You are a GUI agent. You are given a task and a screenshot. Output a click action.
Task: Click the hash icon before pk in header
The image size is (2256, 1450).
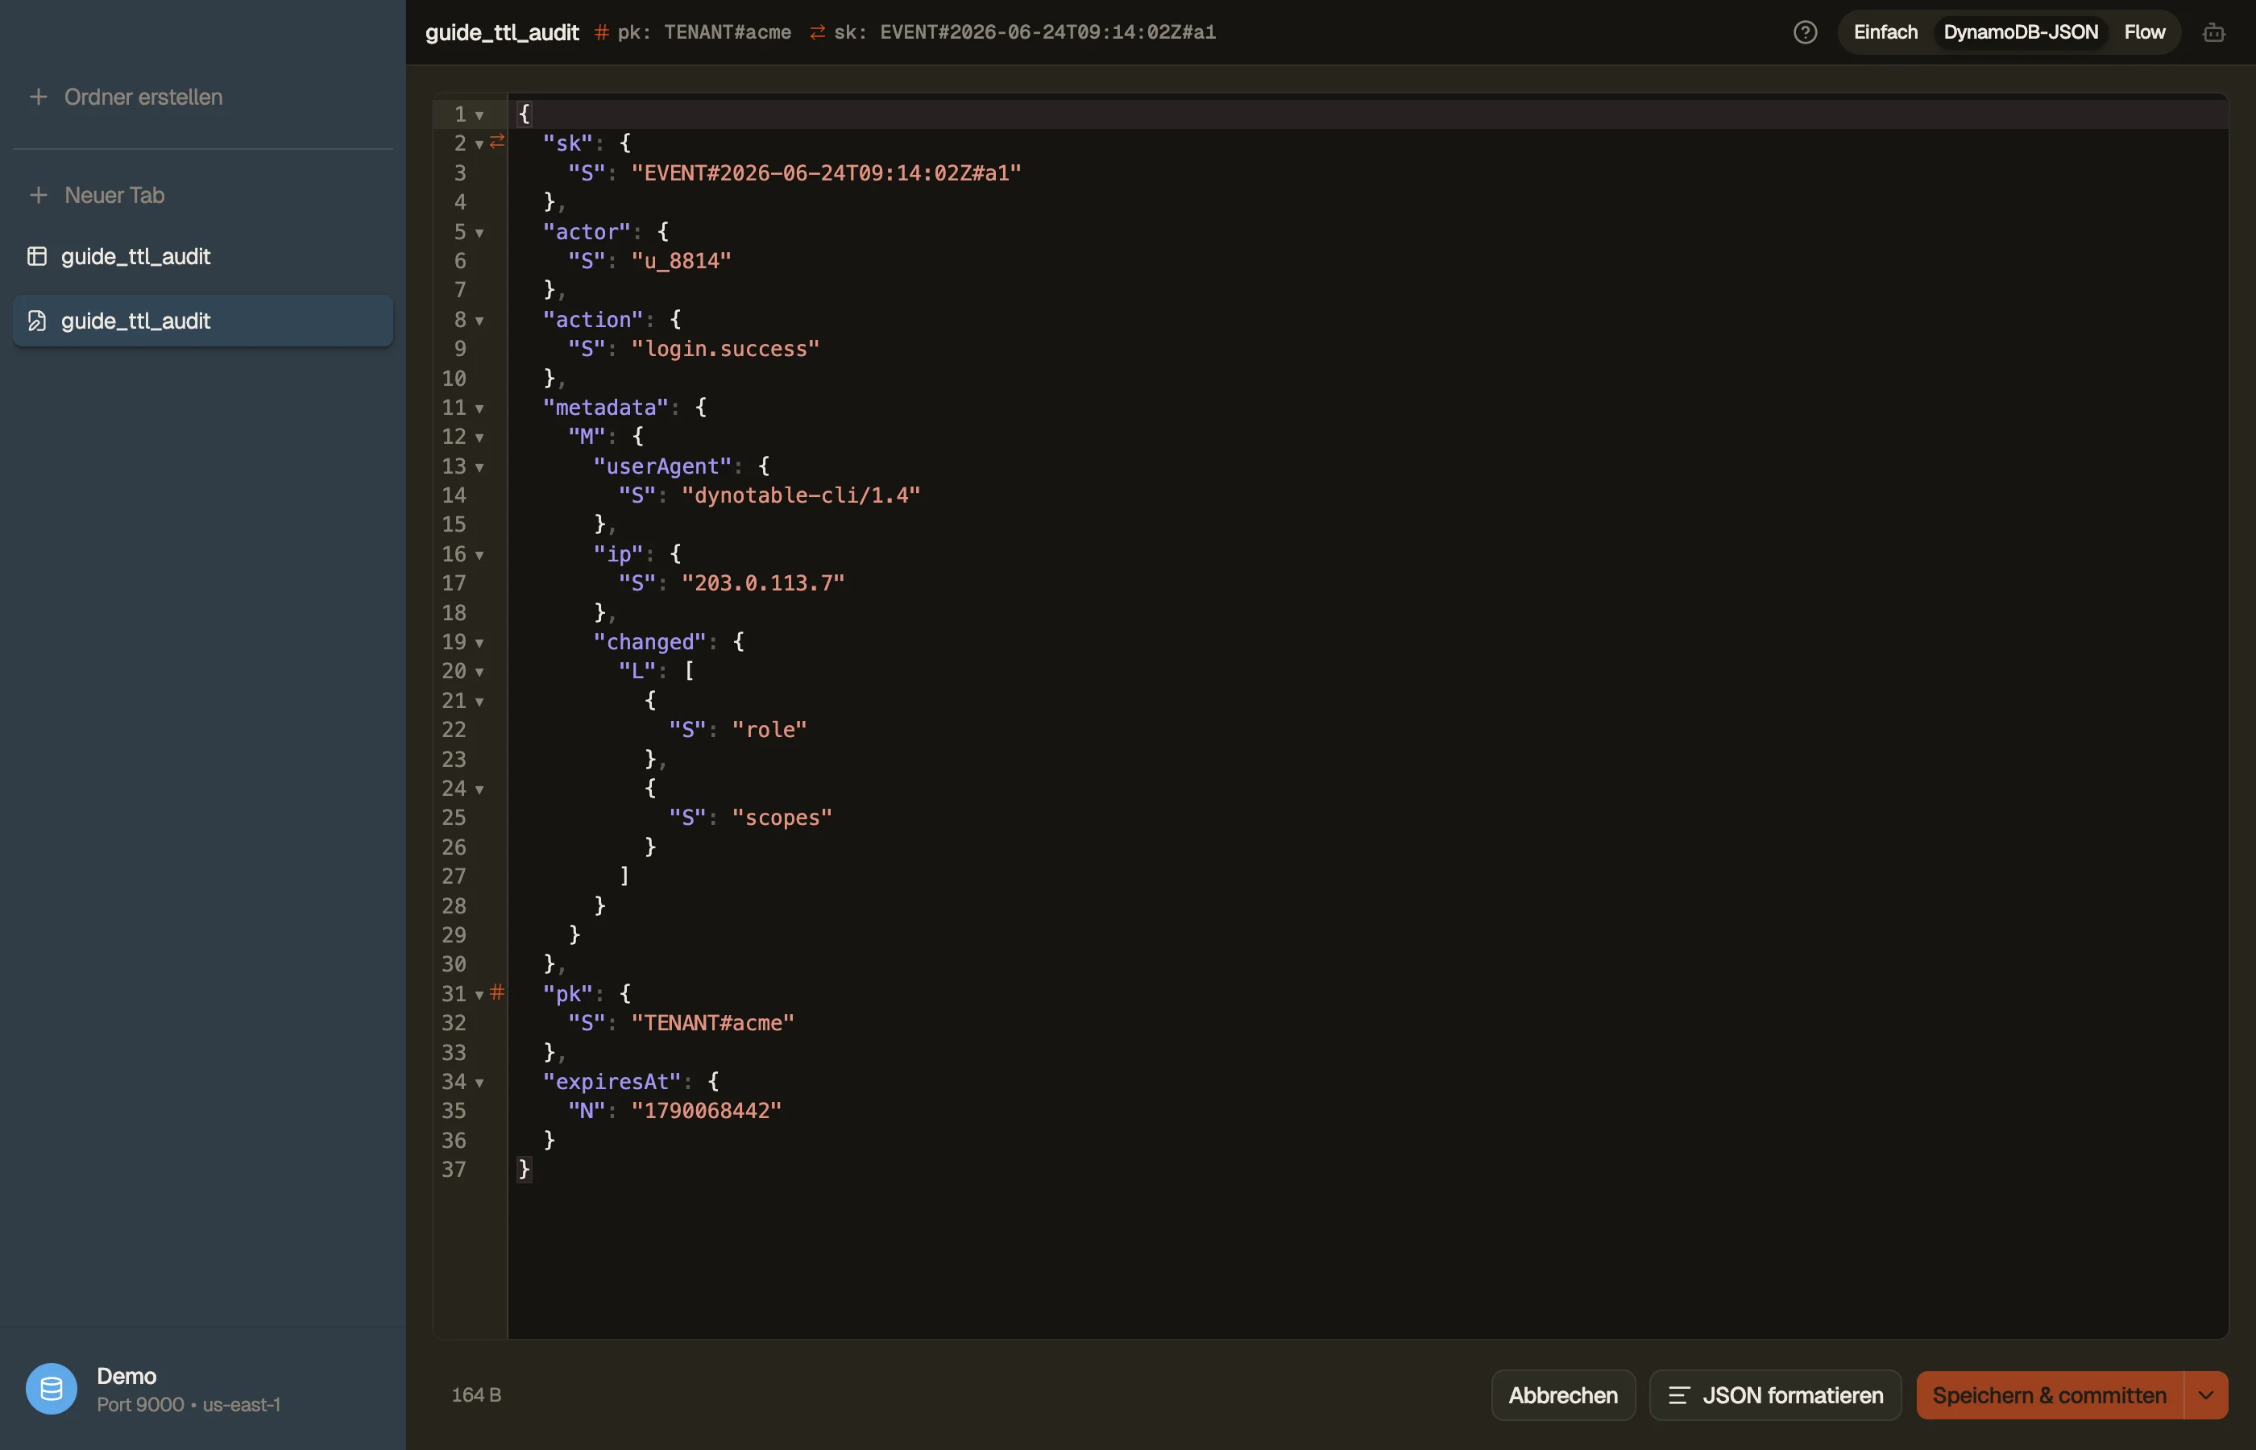pyautogui.click(x=602, y=33)
